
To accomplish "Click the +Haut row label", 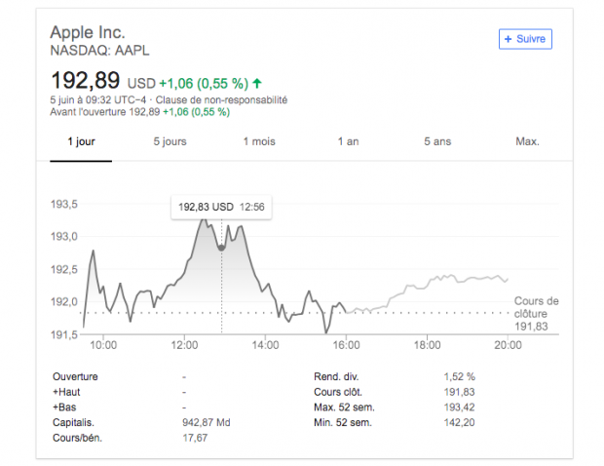I will (66, 392).
